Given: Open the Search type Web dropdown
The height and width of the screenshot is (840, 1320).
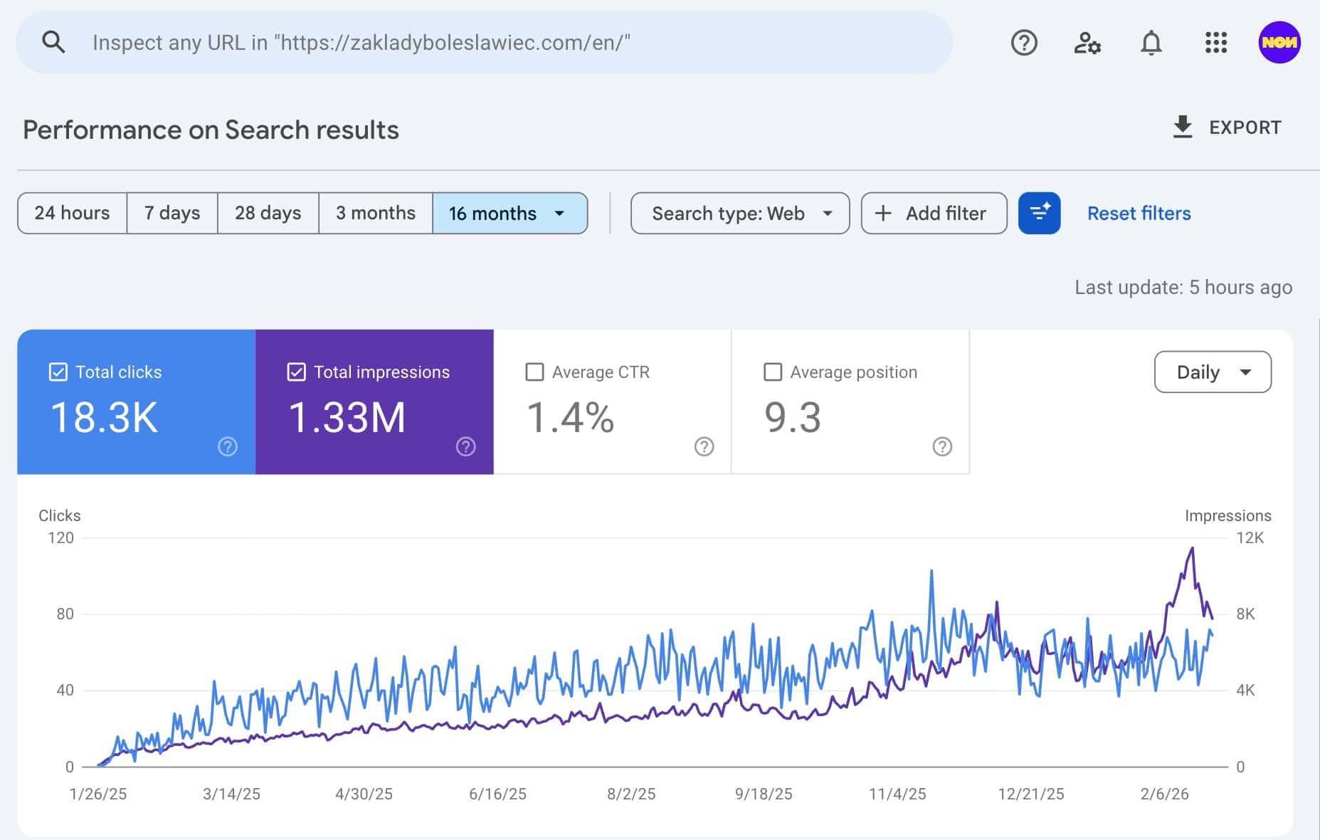Looking at the screenshot, I should [x=739, y=213].
